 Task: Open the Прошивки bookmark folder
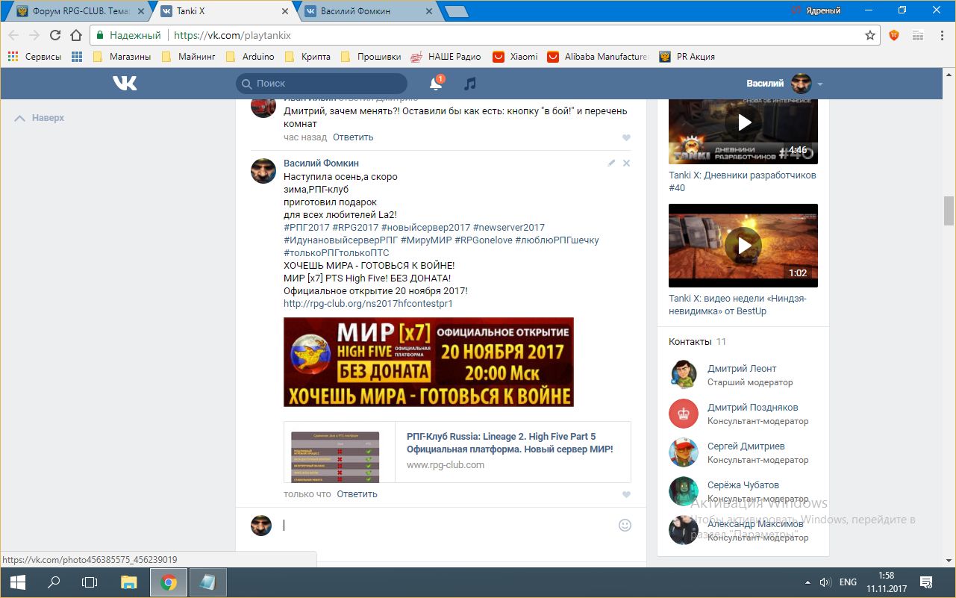pos(370,57)
